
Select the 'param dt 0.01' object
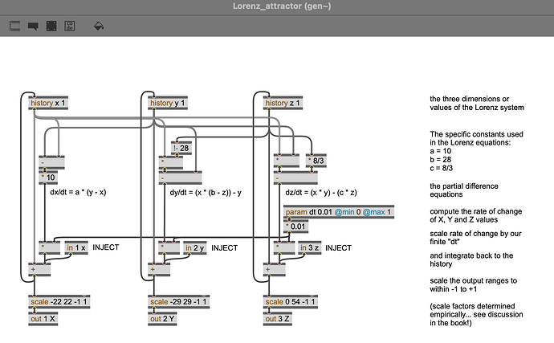coord(339,212)
